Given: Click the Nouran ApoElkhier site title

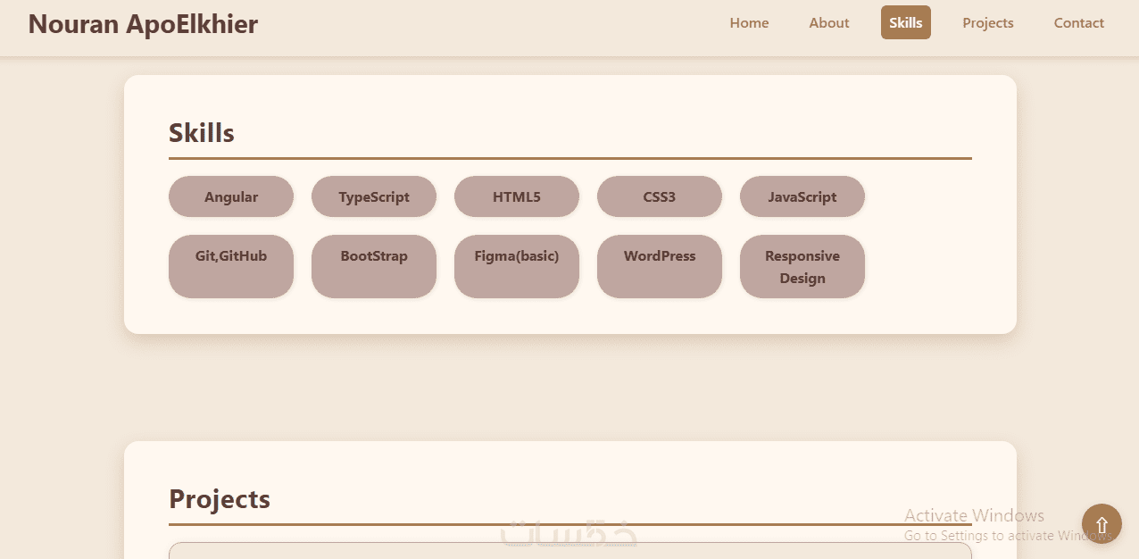Looking at the screenshot, I should click(x=143, y=24).
